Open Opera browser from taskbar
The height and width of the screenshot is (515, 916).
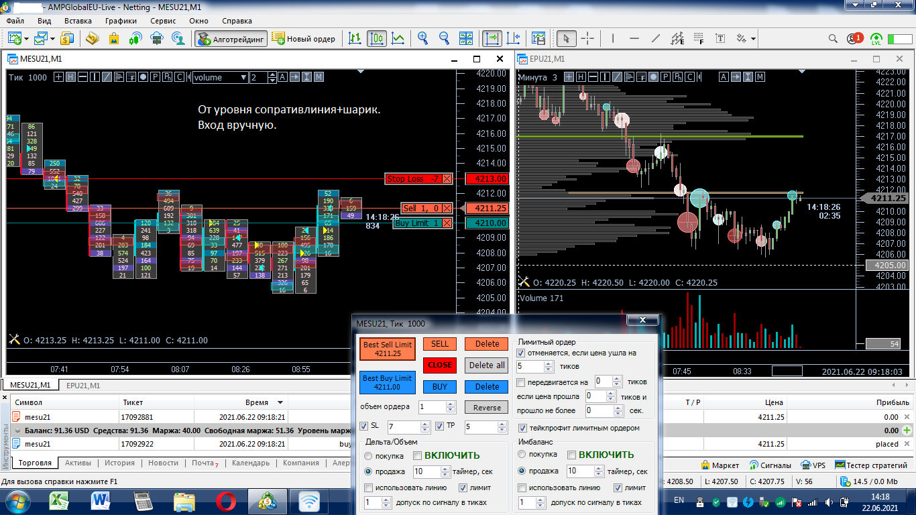[x=225, y=501]
